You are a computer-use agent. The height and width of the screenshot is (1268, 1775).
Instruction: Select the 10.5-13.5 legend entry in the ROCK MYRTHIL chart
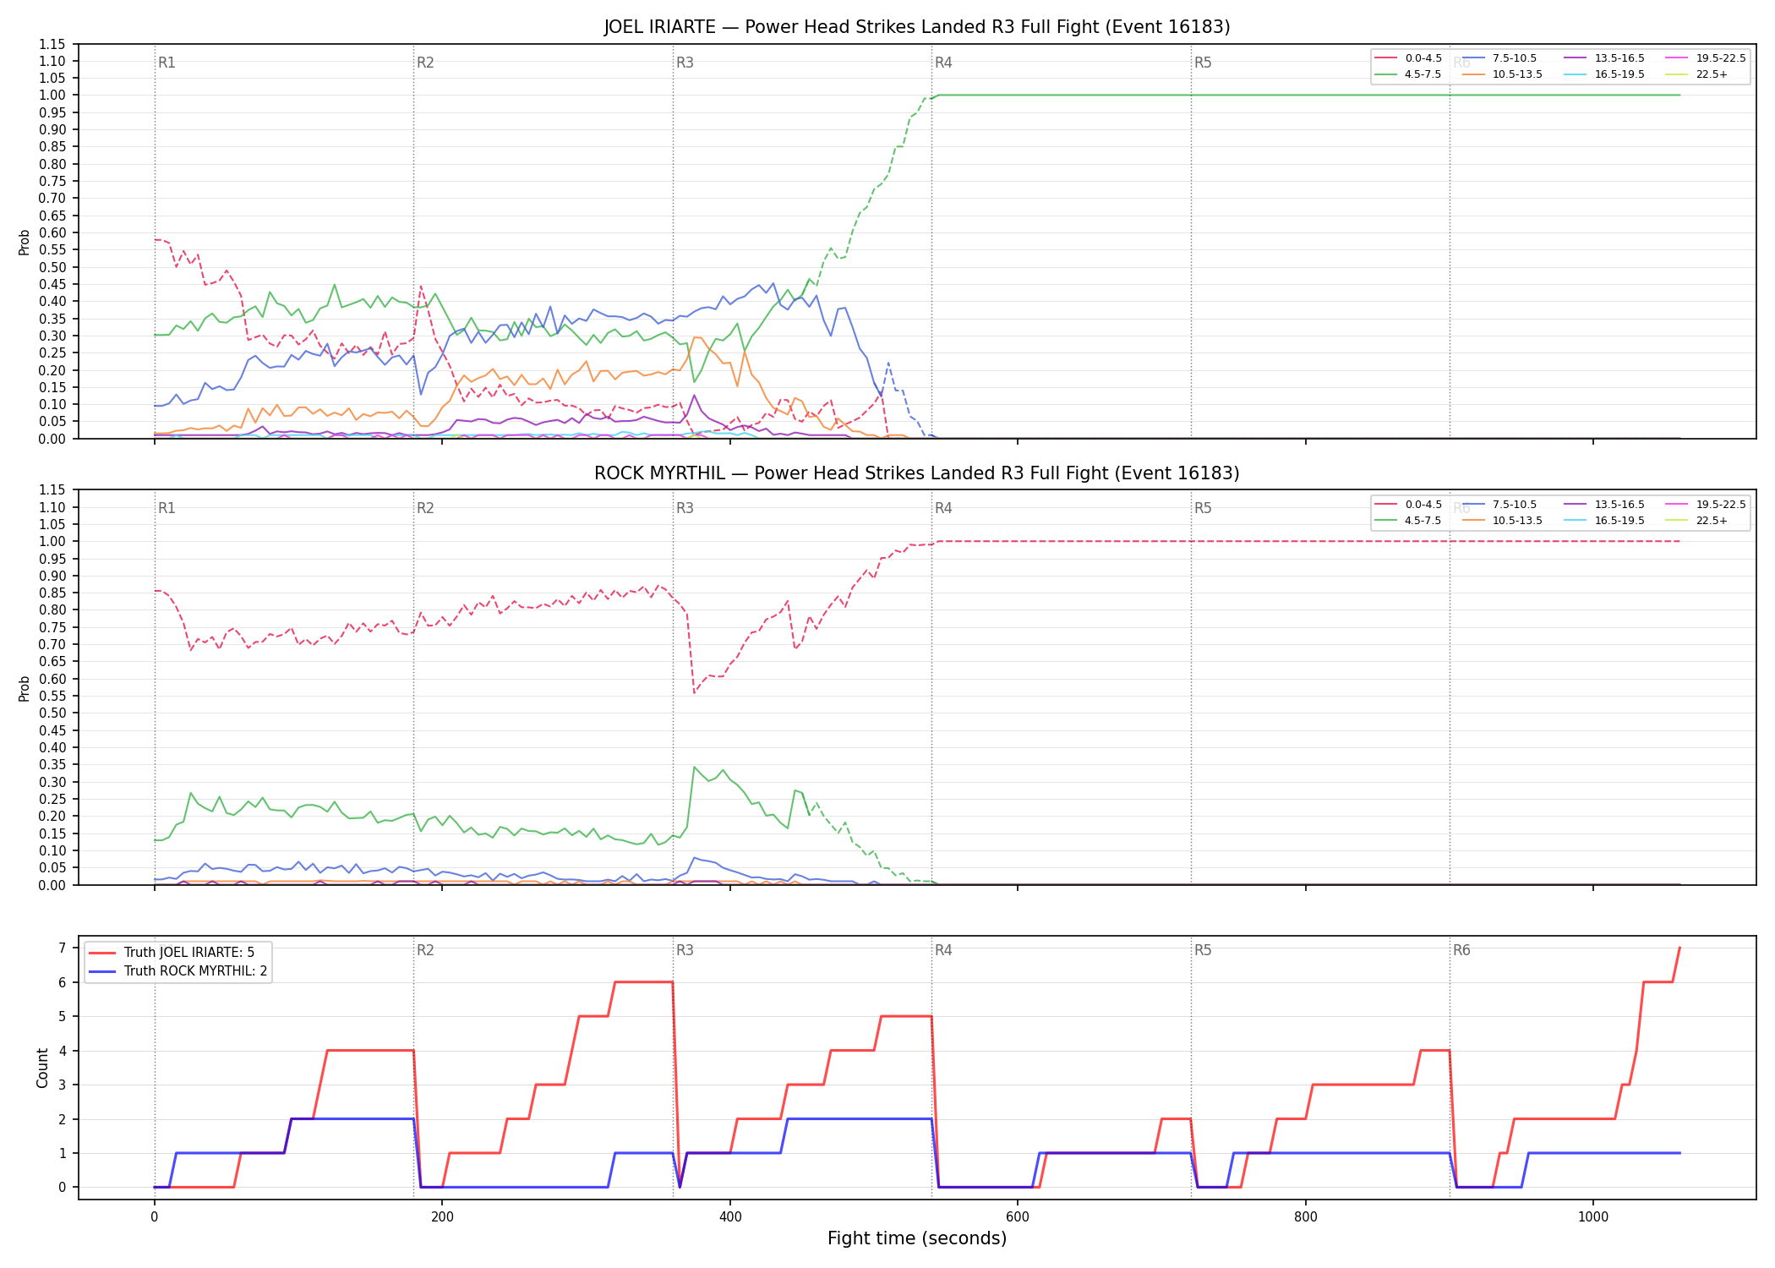point(1502,521)
